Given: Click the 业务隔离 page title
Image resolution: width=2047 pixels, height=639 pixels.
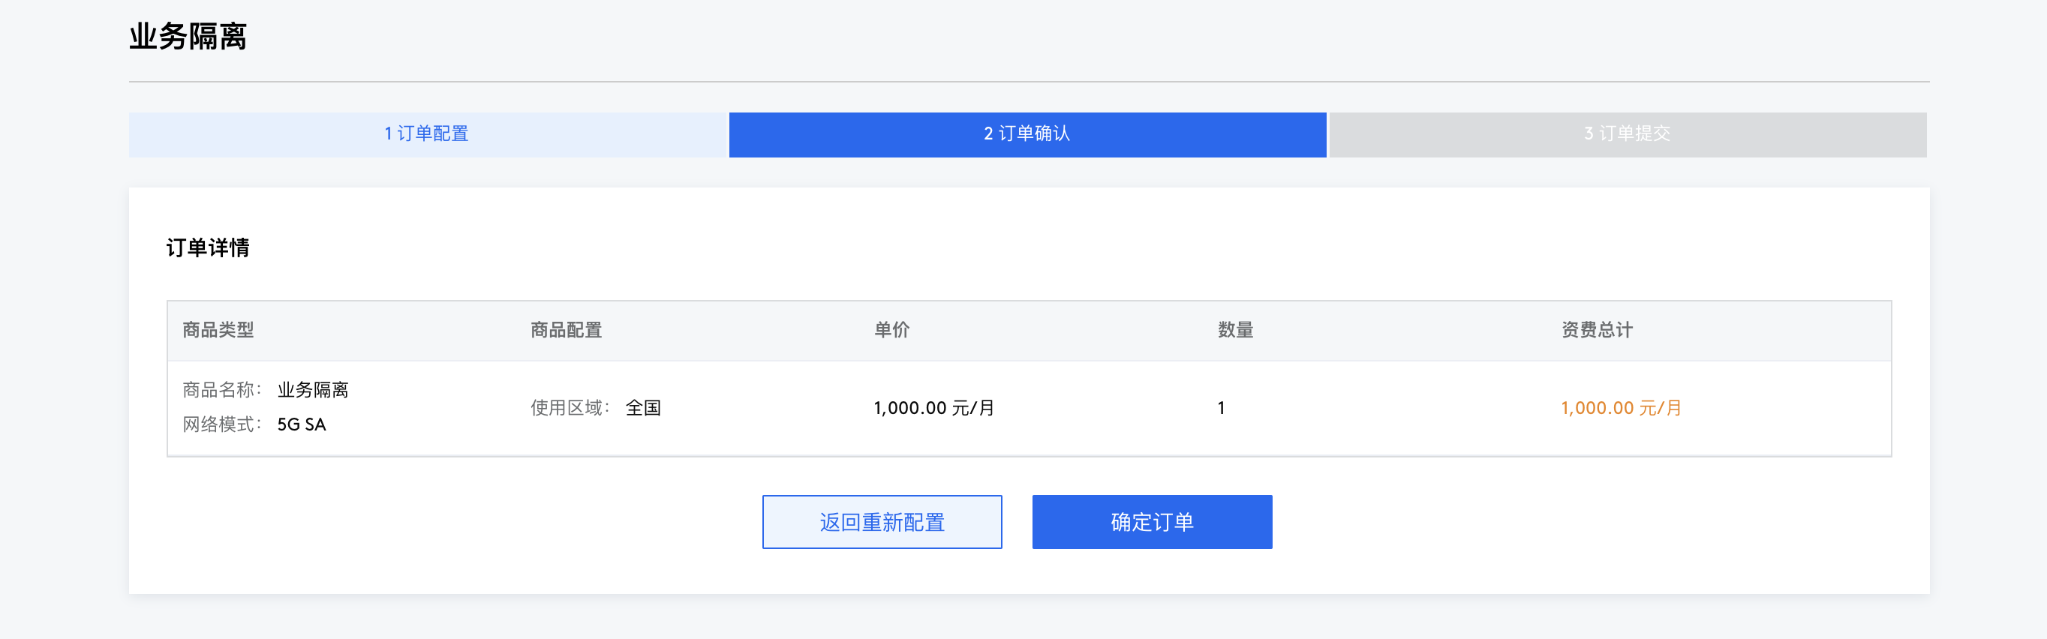Looking at the screenshot, I should 188,37.
